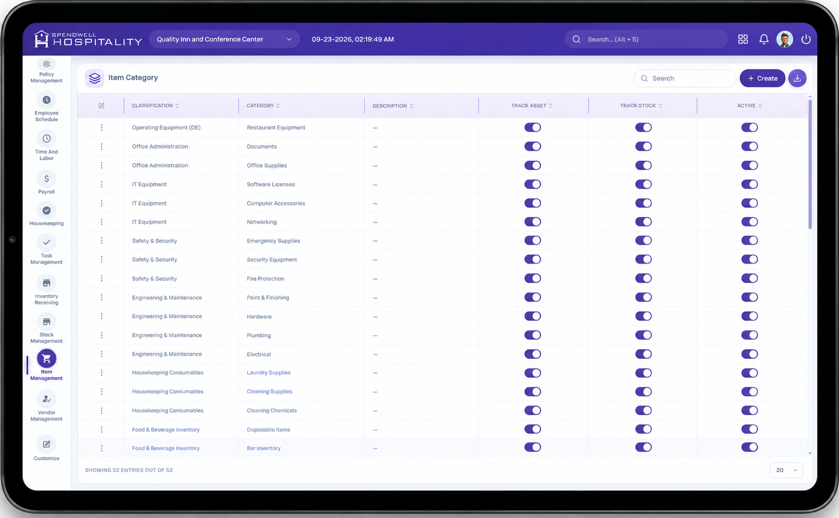839x518 pixels.
Task: Sort by Track Asset column
Action: (532, 106)
